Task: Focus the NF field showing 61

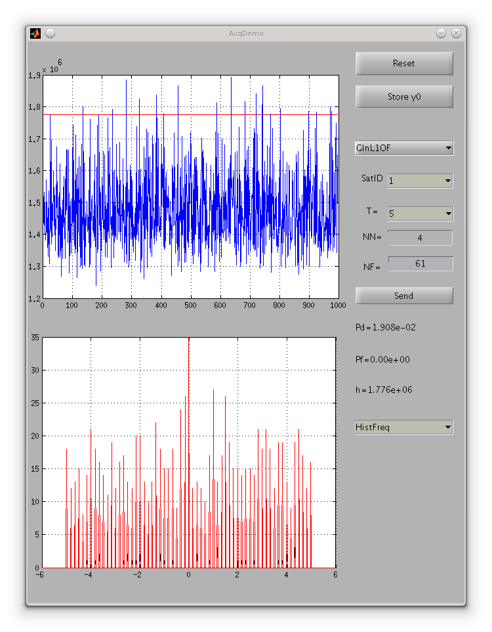Action: pos(420,263)
